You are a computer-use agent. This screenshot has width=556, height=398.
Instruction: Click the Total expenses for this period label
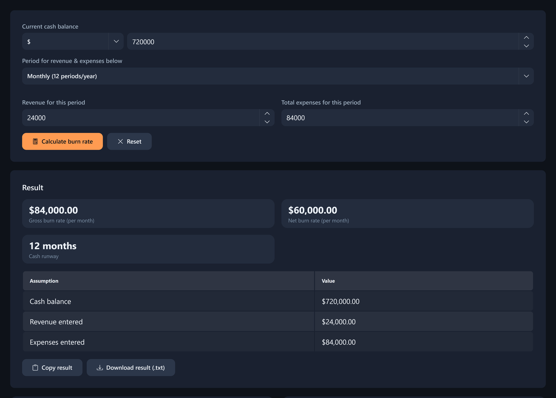pyautogui.click(x=321, y=102)
